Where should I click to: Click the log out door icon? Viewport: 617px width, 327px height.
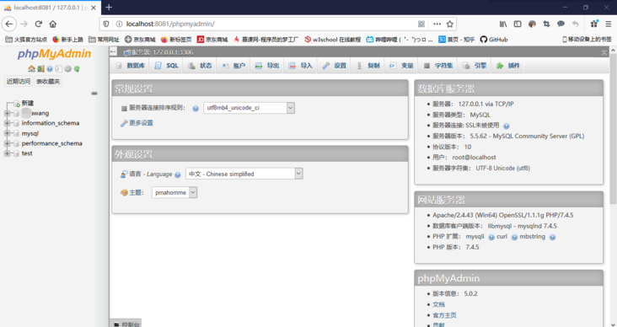[x=40, y=69]
